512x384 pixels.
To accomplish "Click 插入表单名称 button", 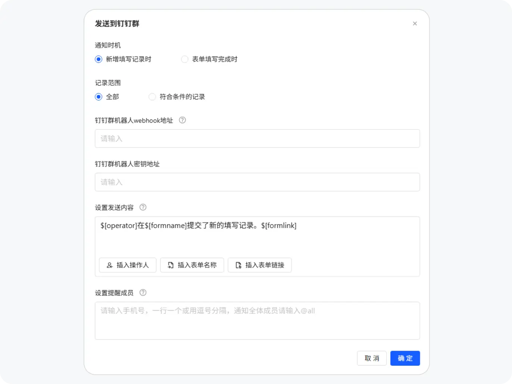I will [192, 265].
